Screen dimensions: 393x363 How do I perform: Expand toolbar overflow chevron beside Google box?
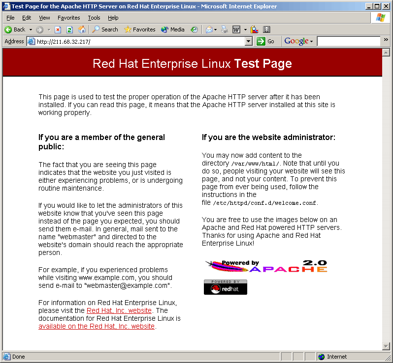tap(386, 40)
